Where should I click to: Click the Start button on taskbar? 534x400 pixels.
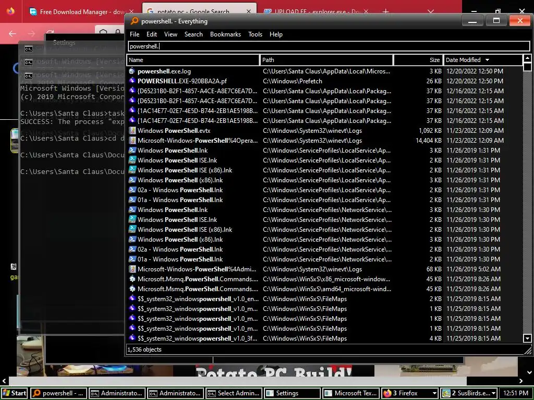point(14,393)
